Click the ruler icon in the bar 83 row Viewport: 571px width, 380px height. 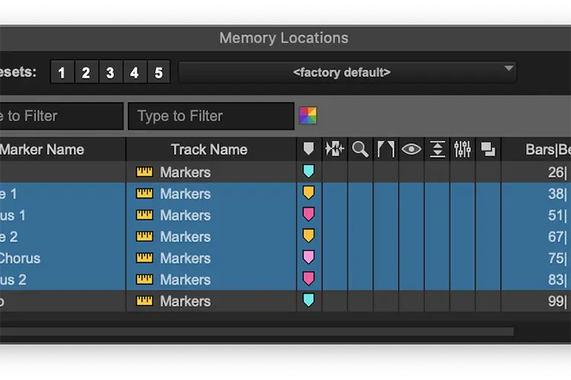tap(145, 279)
